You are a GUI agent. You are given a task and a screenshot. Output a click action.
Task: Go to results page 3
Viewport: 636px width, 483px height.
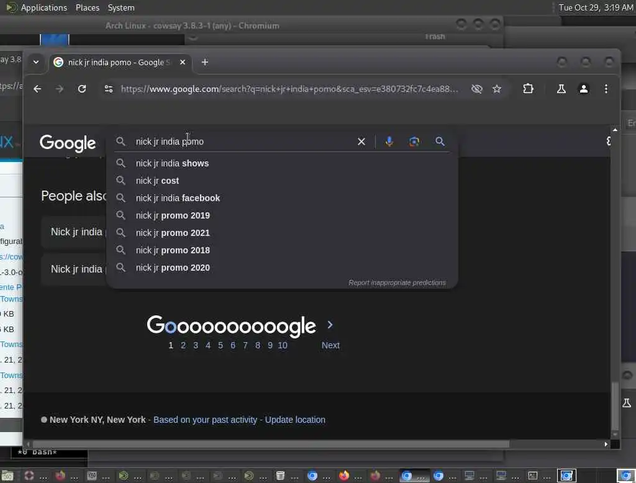(196, 346)
